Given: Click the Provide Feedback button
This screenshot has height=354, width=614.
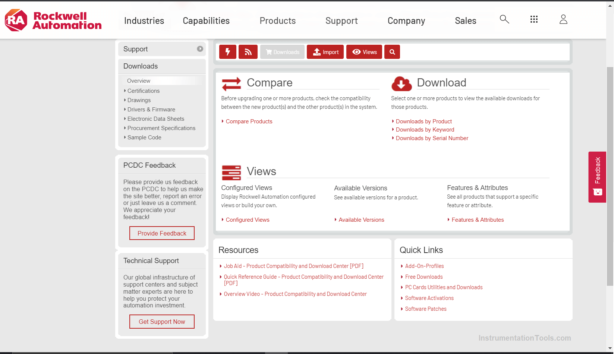Looking at the screenshot, I should (x=162, y=233).
